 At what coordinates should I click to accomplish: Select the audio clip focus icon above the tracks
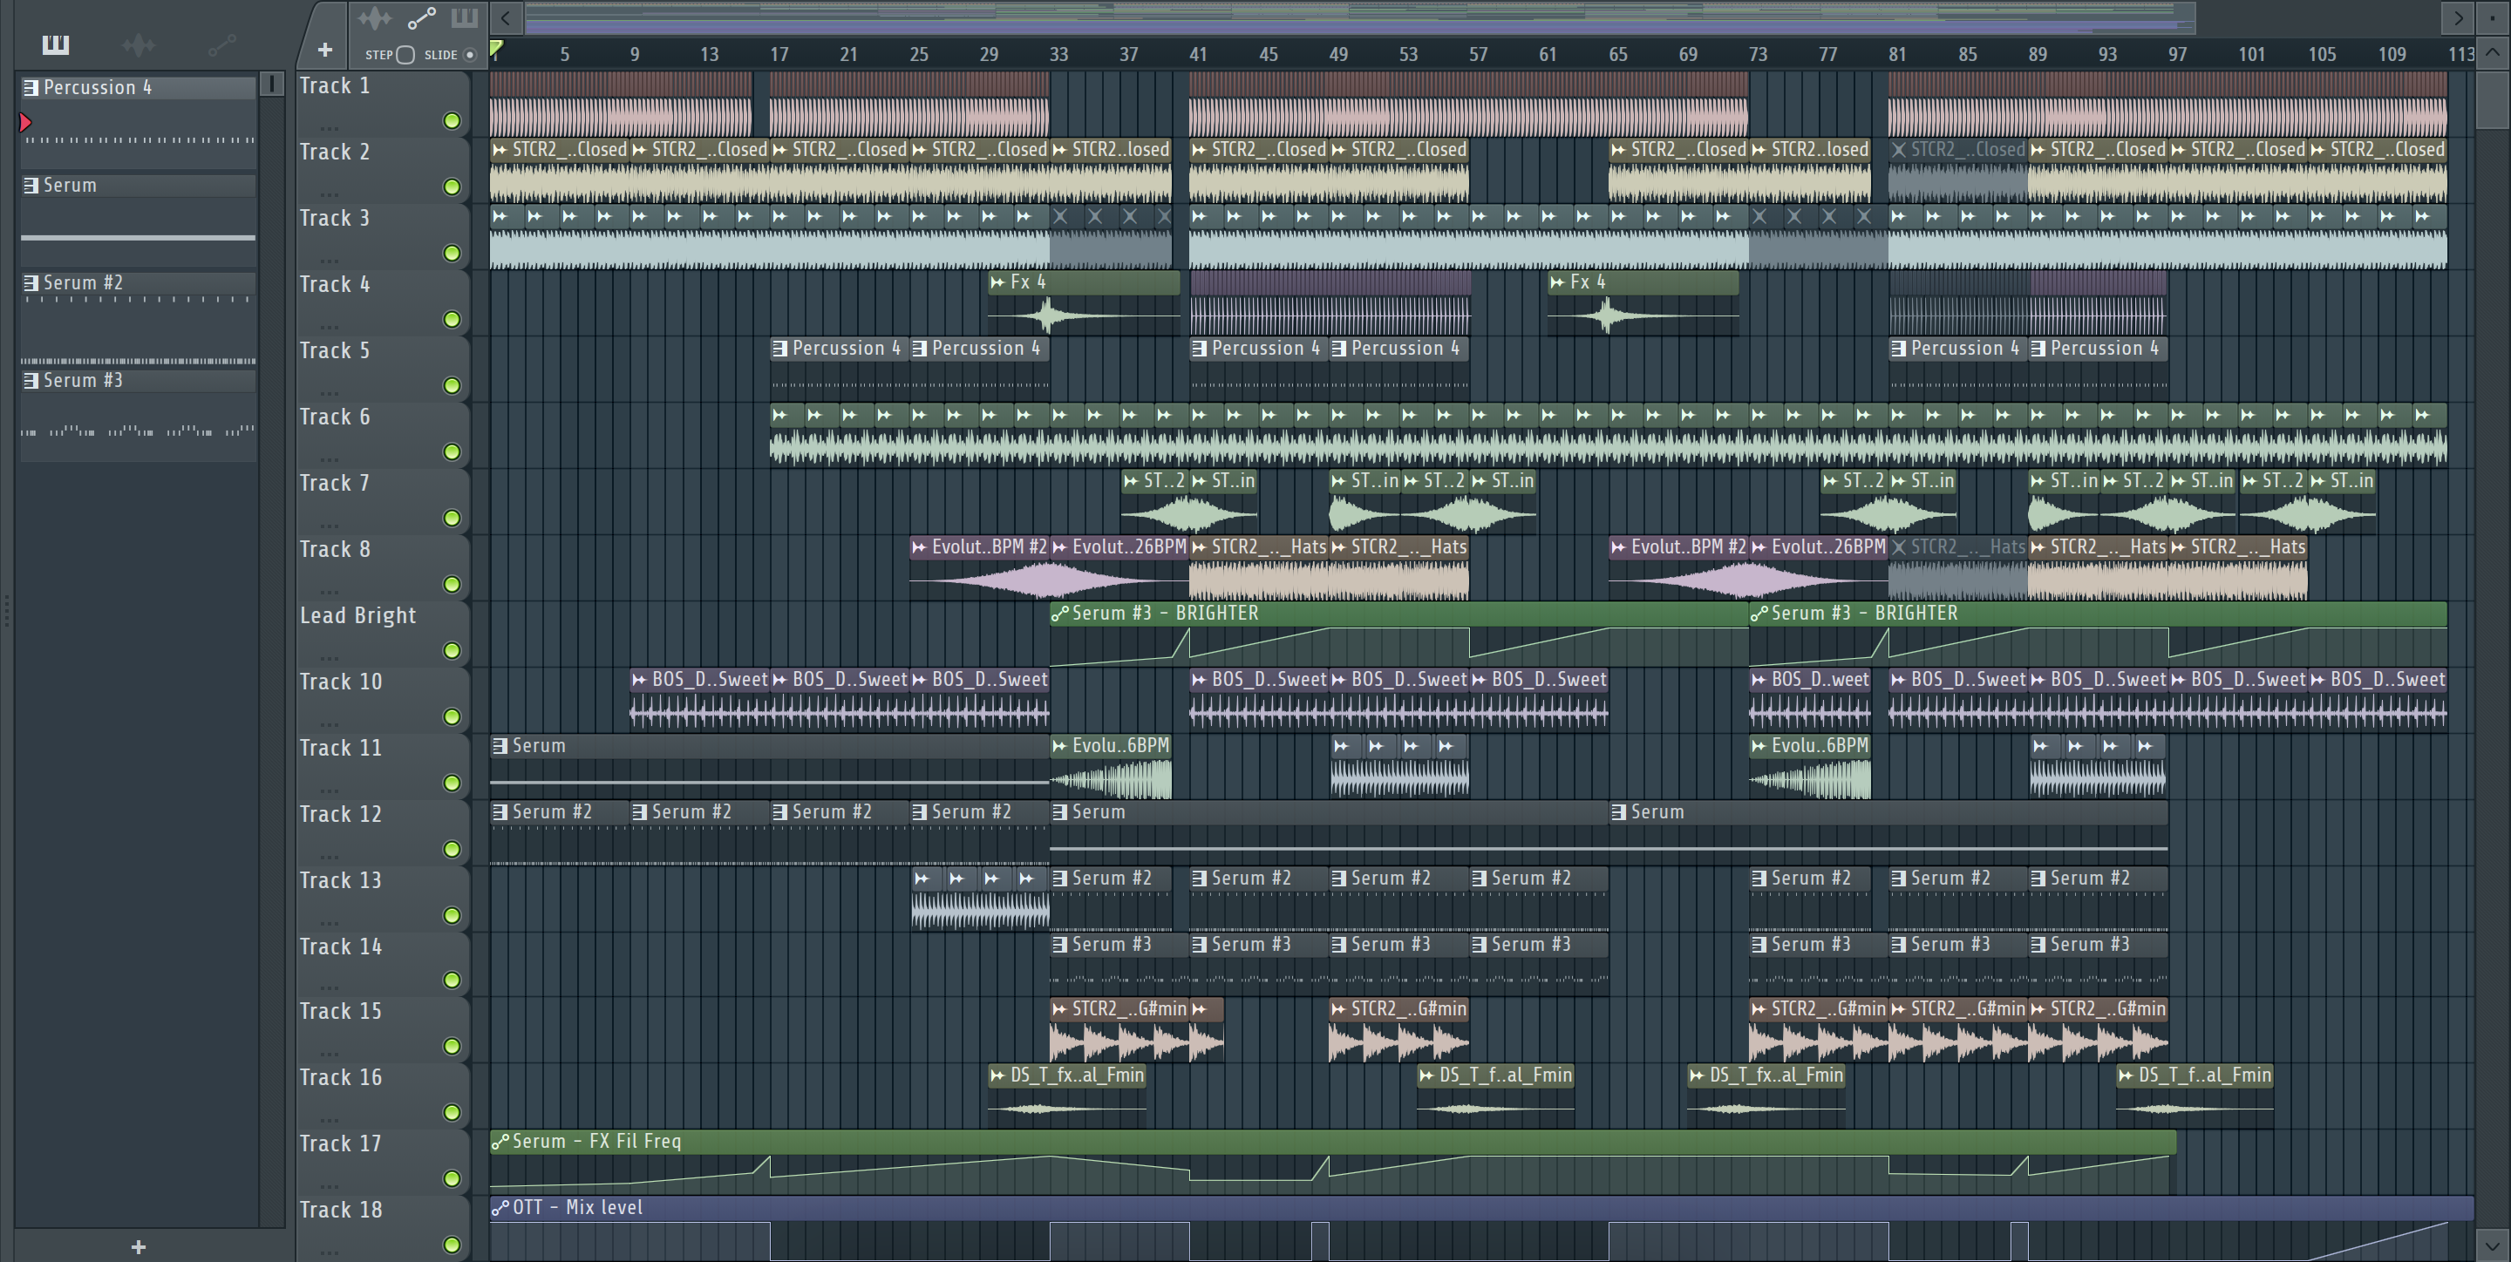point(374,17)
